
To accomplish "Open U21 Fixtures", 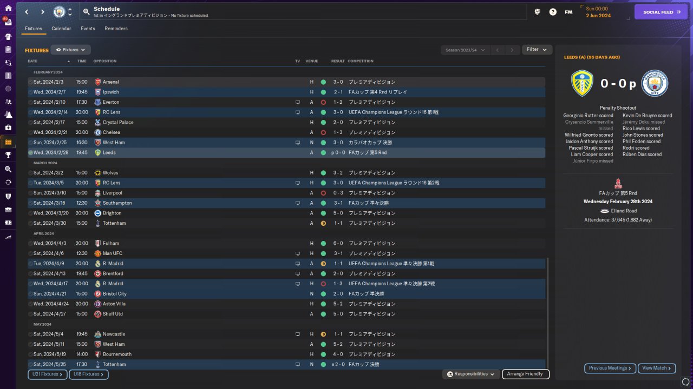I will (47, 374).
